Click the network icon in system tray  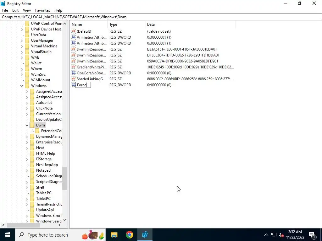point(274,235)
